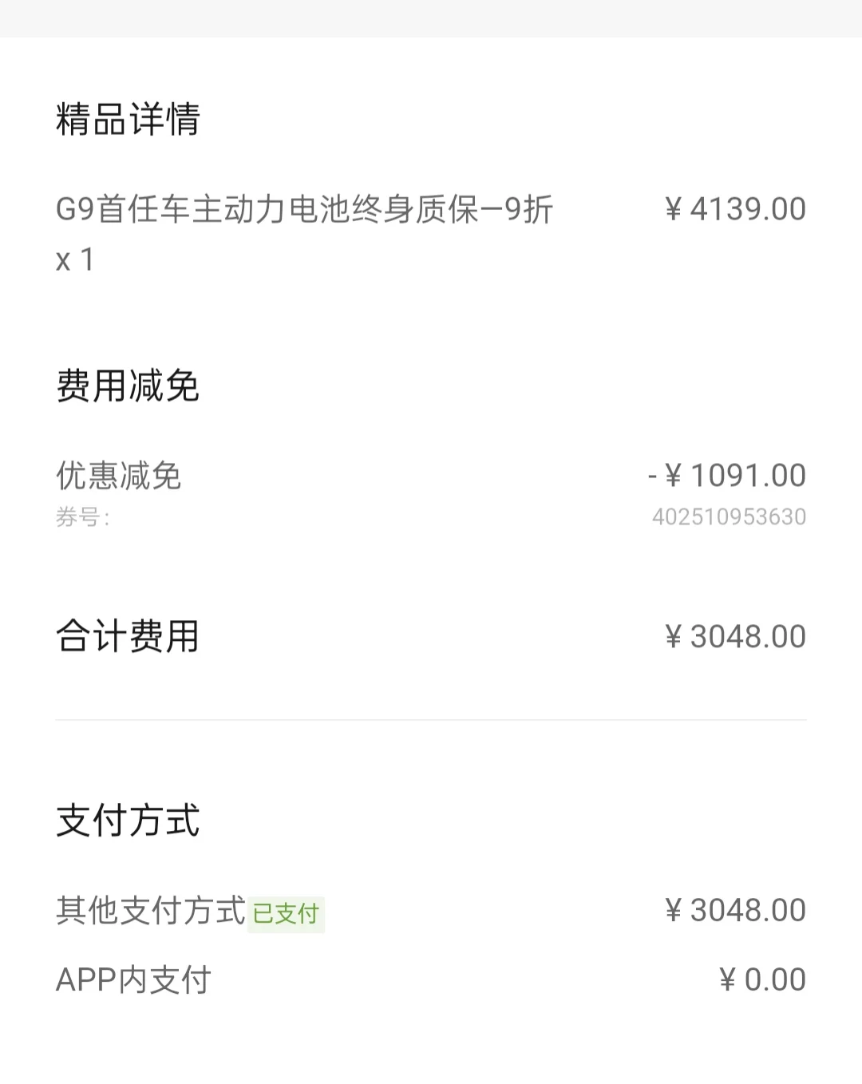
Task: Tap the 精品详情 section heading
Action: pos(128,119)
